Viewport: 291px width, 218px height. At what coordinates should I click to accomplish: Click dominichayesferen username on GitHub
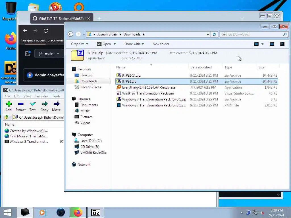coord(49,75)
